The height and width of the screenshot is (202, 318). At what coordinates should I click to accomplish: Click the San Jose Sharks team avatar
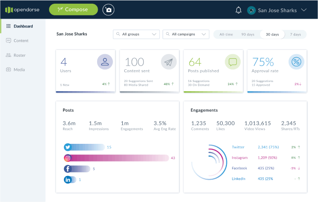tap(251, 10)
